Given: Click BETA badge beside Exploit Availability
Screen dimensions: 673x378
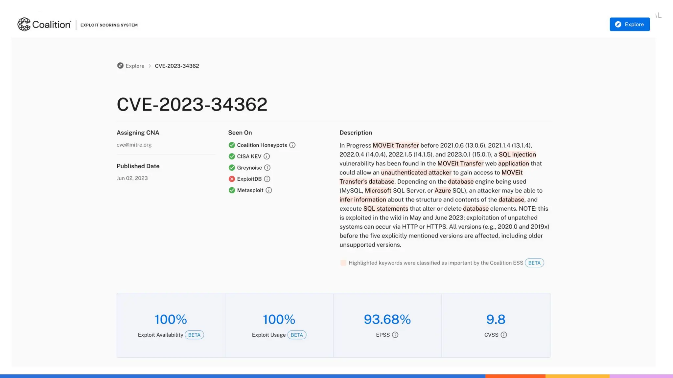Looking at the screenshot, I should point(194,335).
